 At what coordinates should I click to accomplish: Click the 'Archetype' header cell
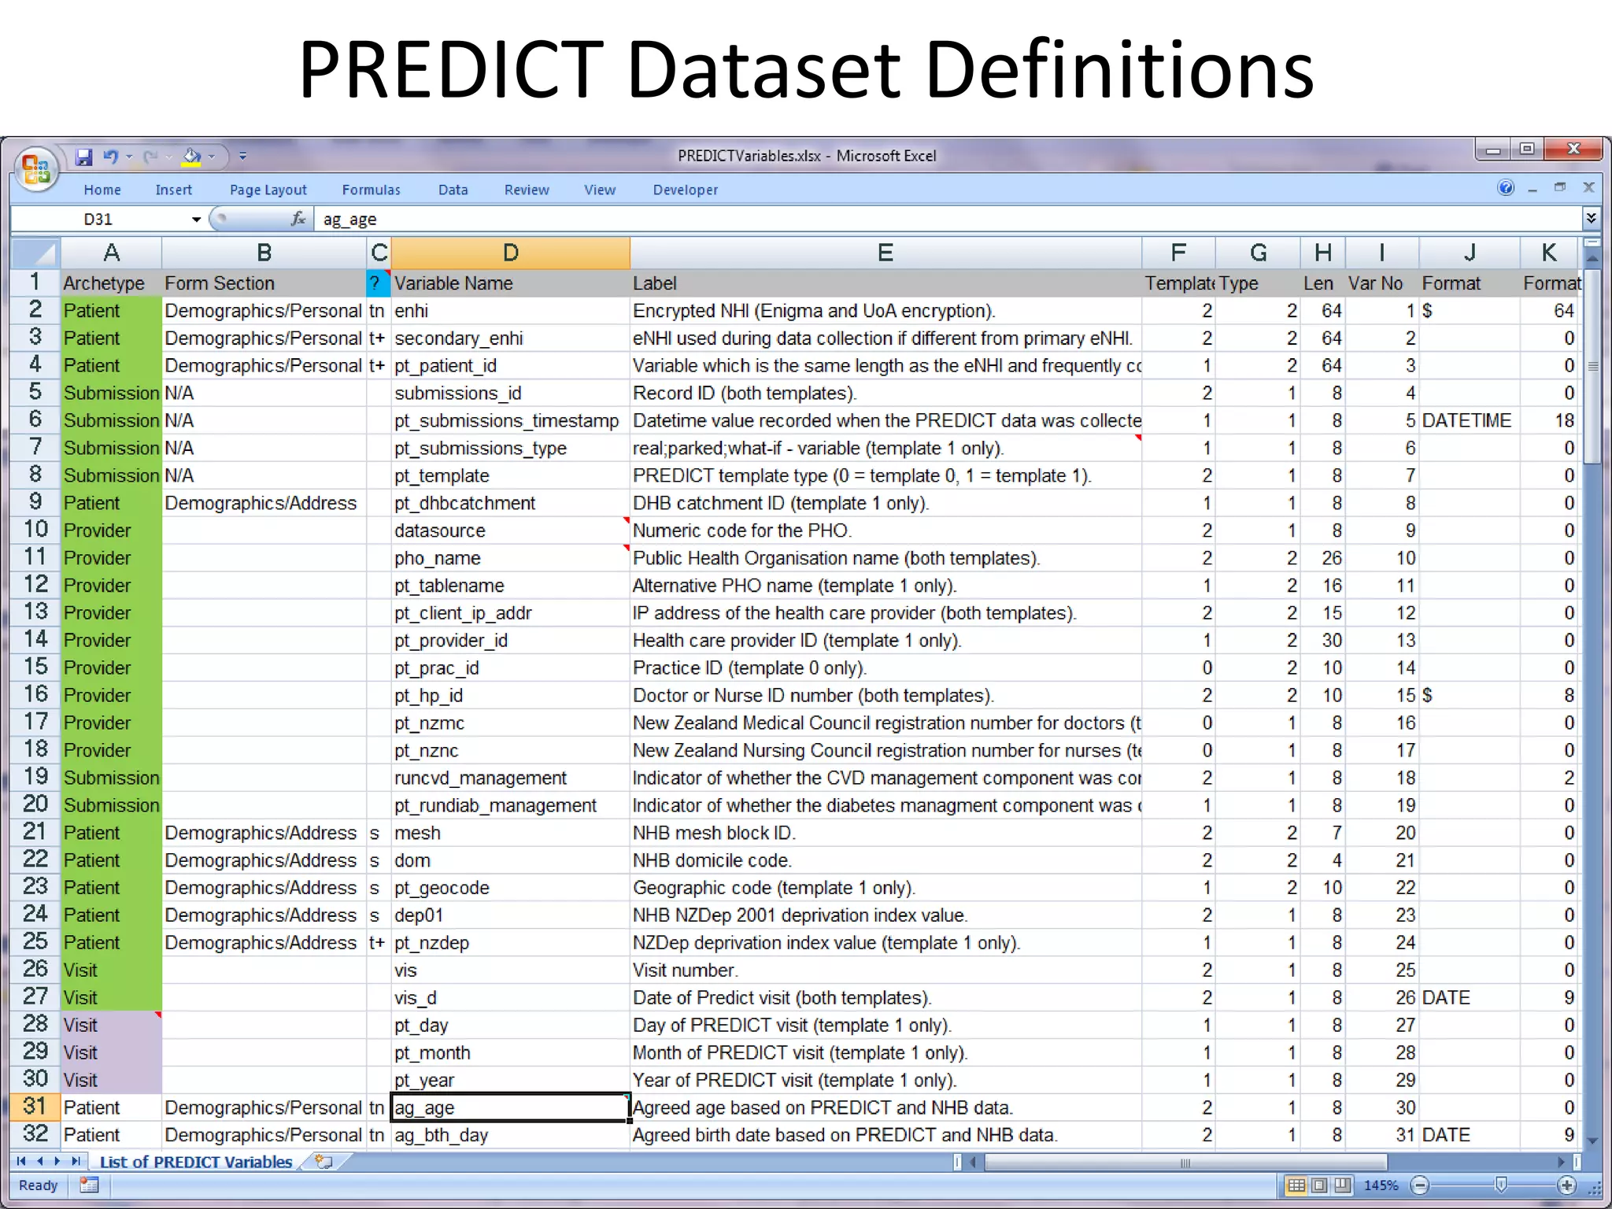click(111, 283)
